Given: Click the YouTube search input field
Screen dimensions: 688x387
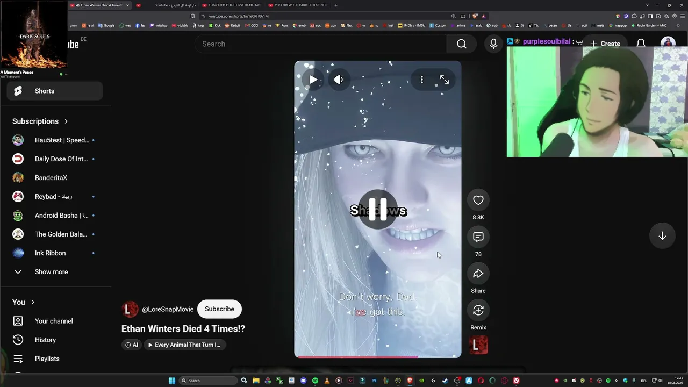Looking at the screenshot, I should [320, 44].
